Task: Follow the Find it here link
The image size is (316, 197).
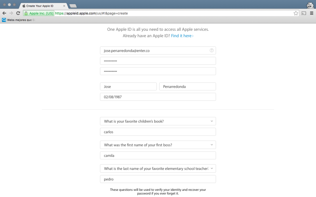Action: click(x=182, y=36)
